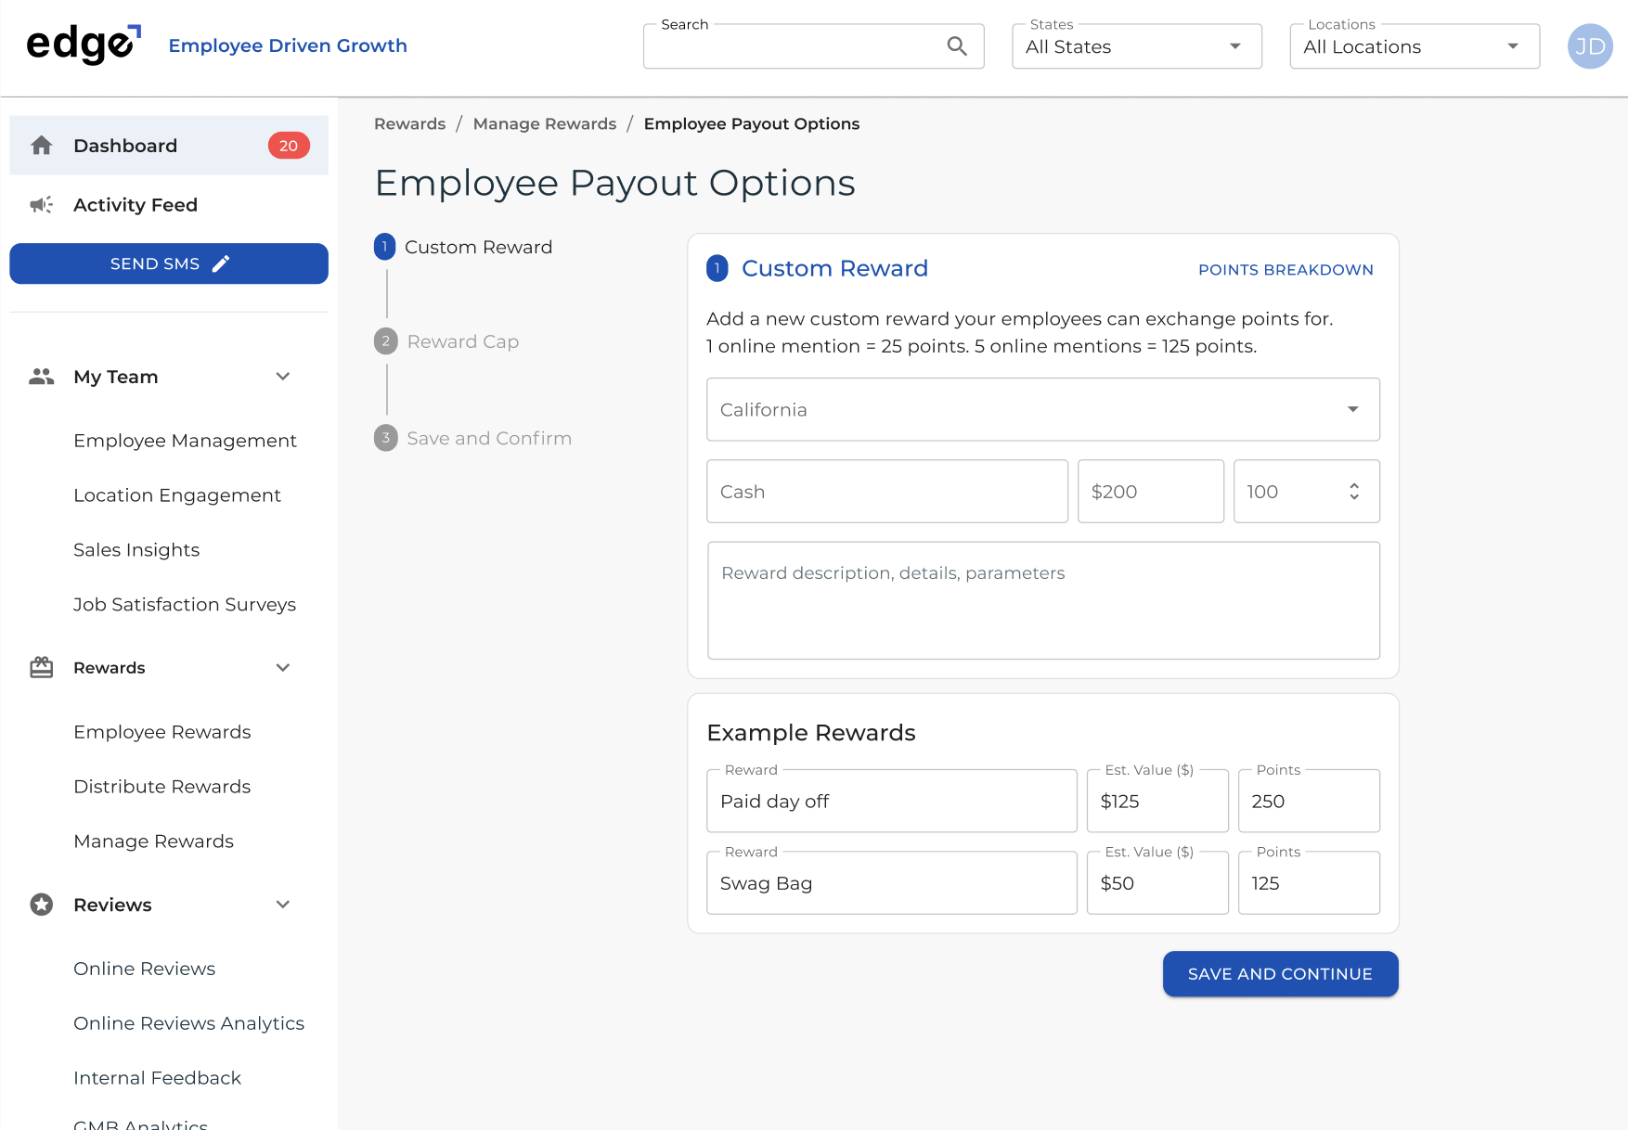
Task: Open the JD user avatar
Action: click(1589, 46)
